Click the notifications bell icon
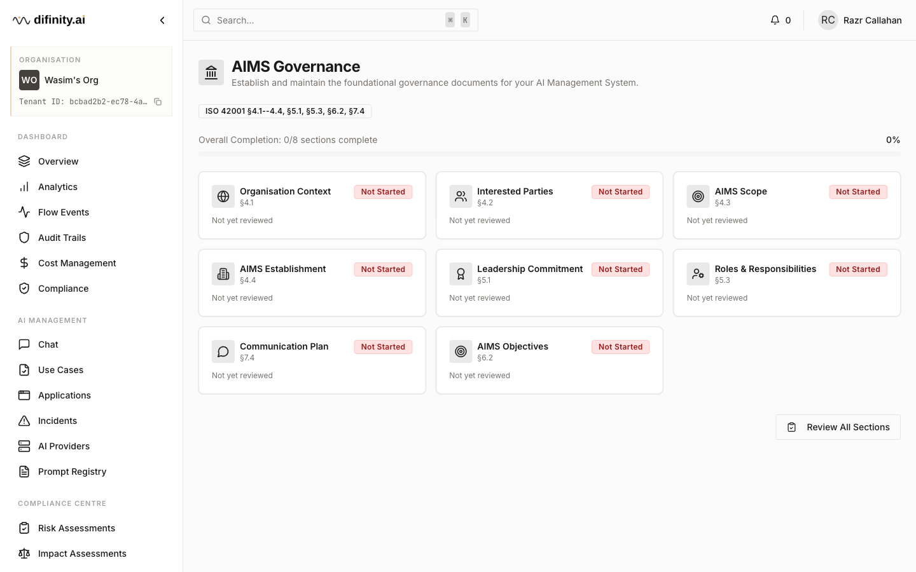Screen dimensions: 916x572 (775, 20)
